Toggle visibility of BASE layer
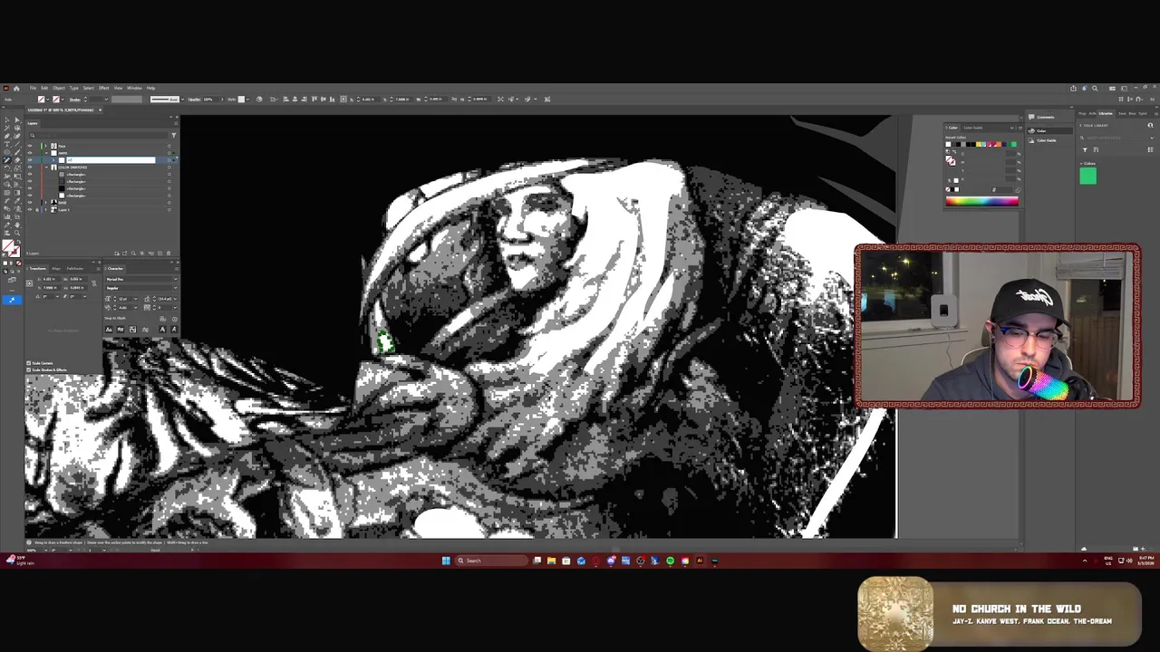Image resolution: width=1160 pixels, height=652 pixels. 30,203
